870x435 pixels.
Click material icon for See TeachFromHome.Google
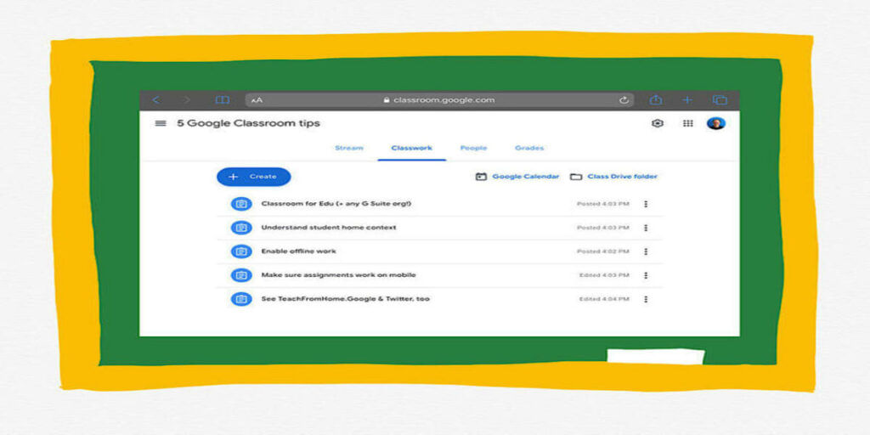[241, 299]
